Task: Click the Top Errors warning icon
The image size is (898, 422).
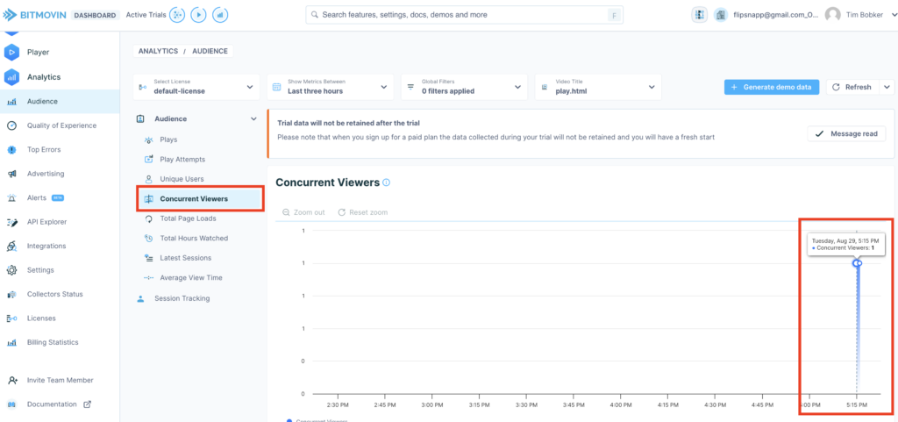Action: 11,149
